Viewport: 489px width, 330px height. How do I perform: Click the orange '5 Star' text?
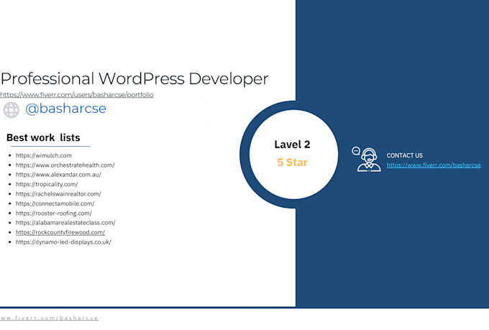(292, 162)
